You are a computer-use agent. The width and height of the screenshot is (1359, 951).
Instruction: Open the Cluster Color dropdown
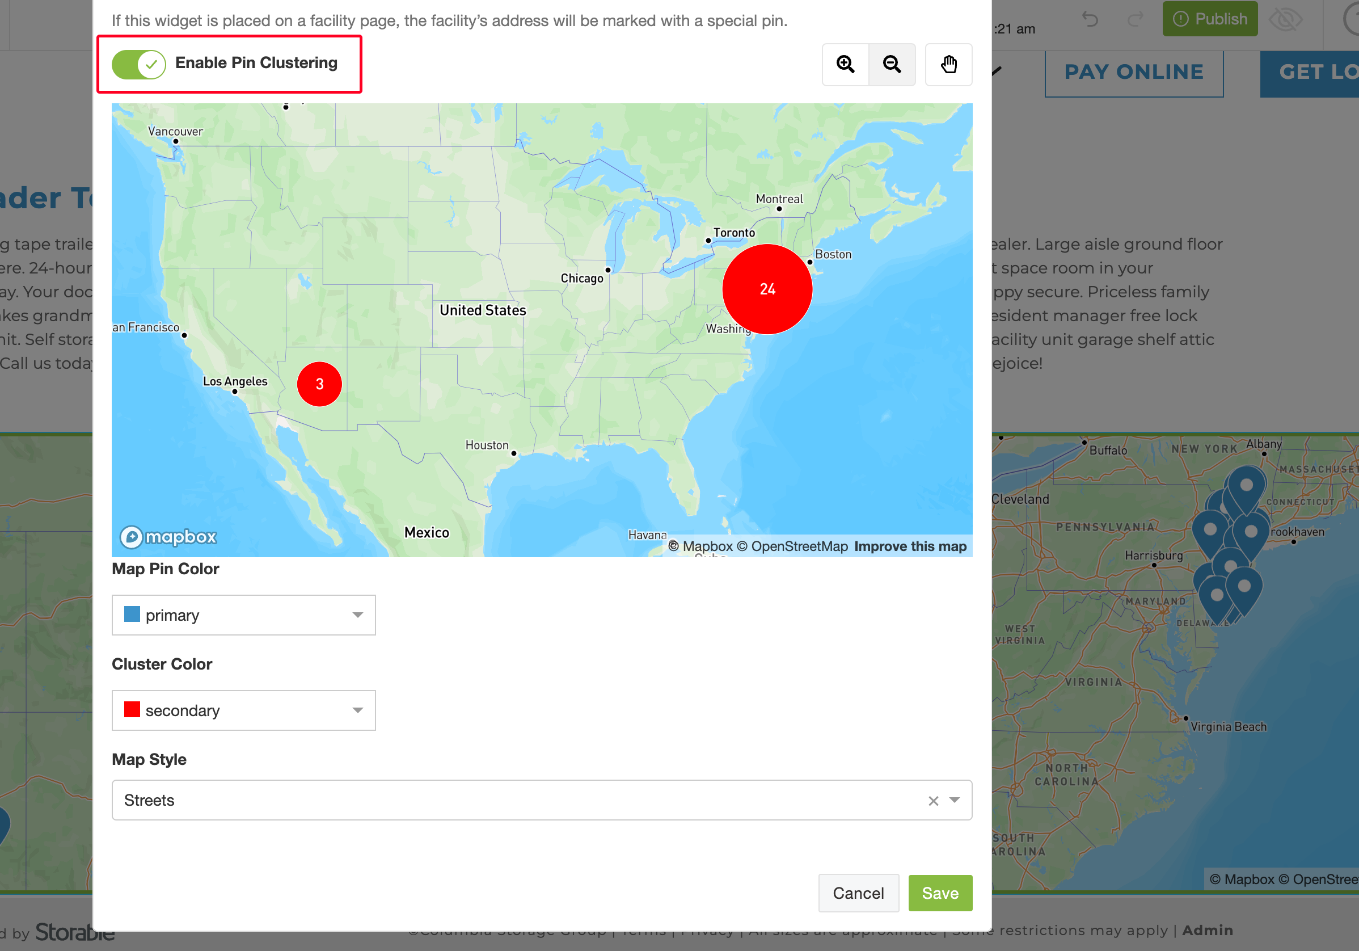click(x=244, y=710)
